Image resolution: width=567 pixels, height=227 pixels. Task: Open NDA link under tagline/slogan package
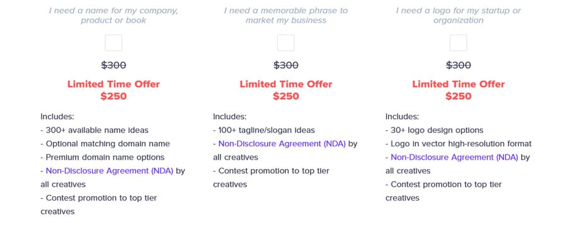click(282, 144)
